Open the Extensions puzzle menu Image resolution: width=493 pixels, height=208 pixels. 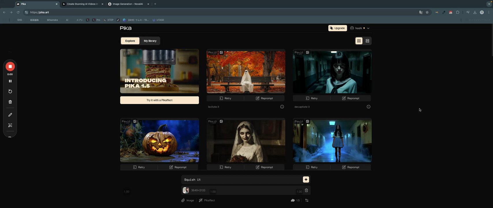coord(457,12)
